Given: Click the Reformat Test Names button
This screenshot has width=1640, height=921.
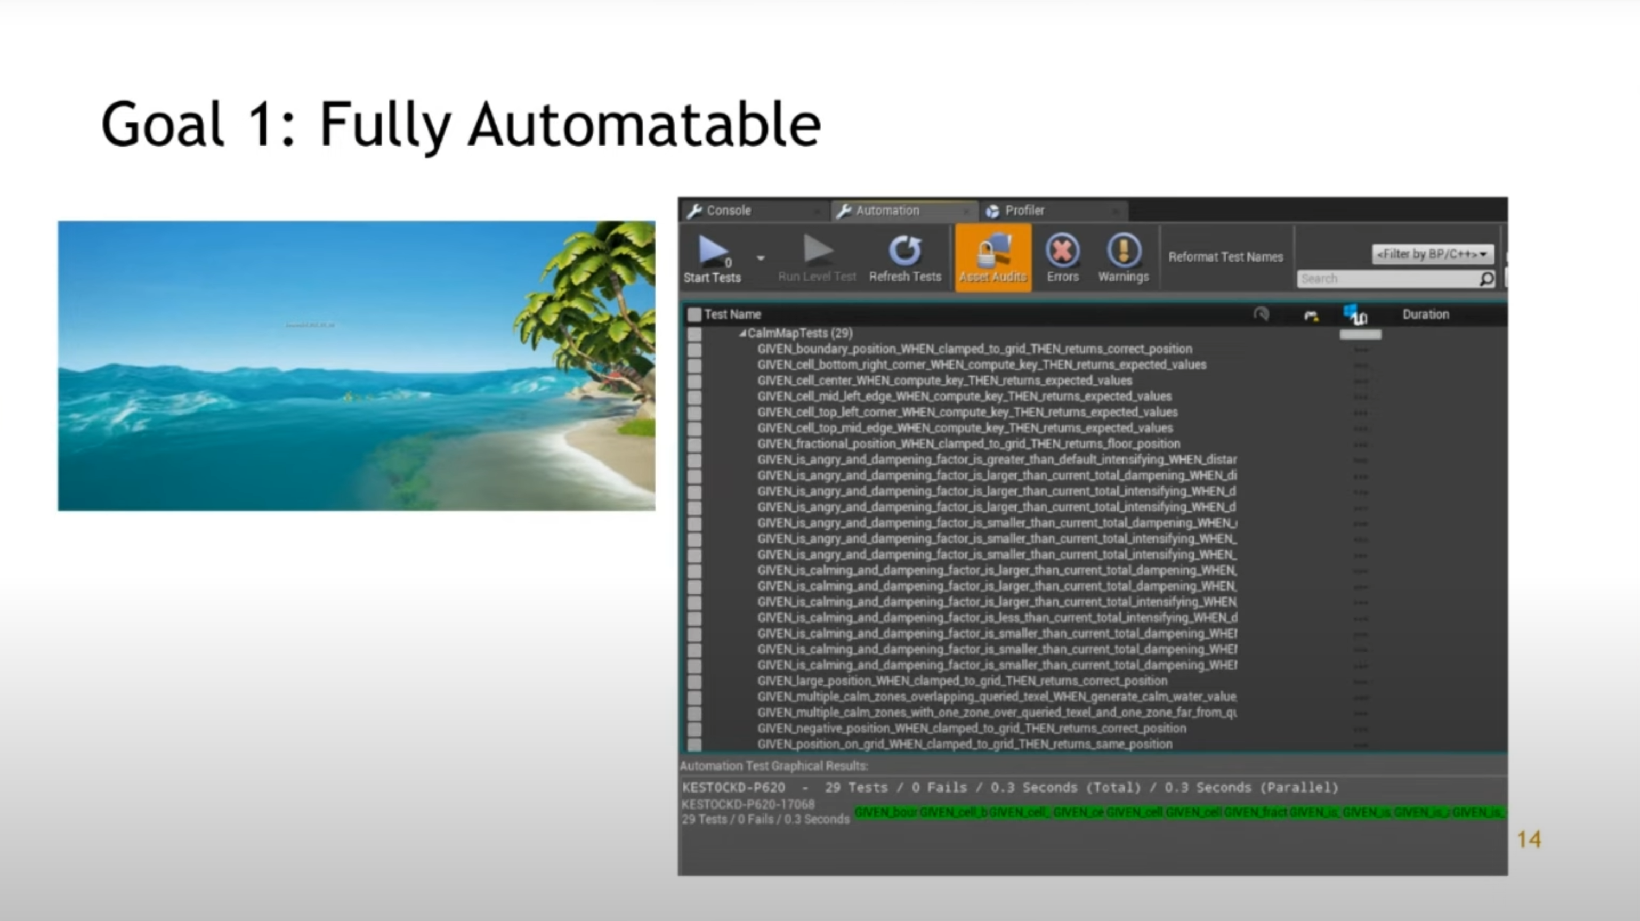Looking at the screenshot, I should [1225, 257].
